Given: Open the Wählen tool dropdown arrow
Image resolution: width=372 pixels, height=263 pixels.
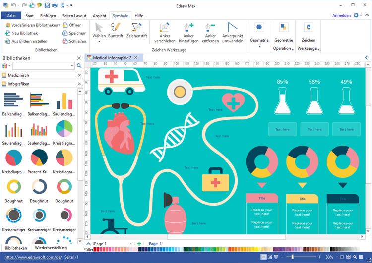Looking at the screenshot, I should tap(99, 42).
